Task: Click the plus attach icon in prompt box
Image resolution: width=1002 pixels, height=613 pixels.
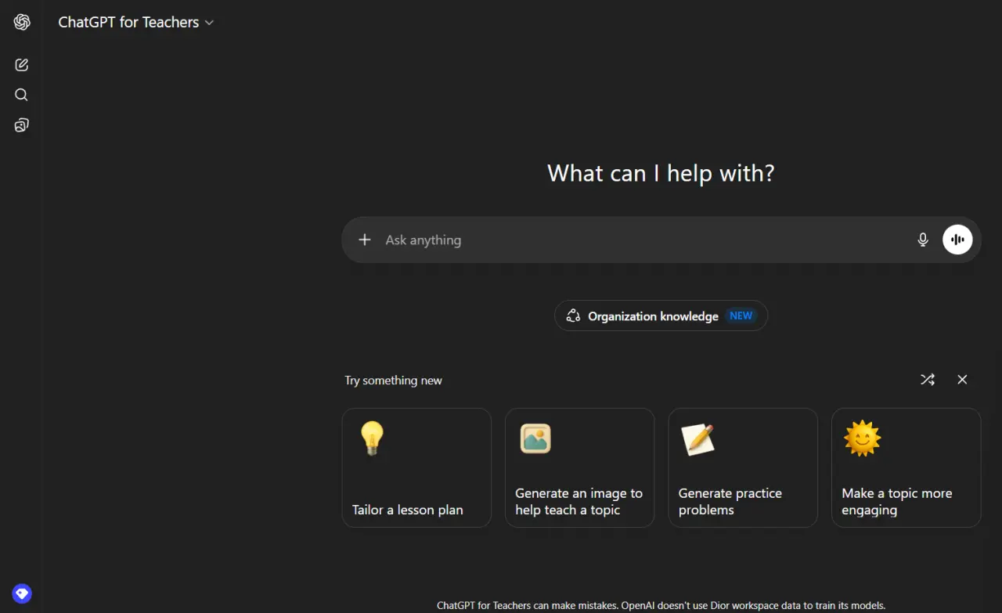Action: pos(365,240)
